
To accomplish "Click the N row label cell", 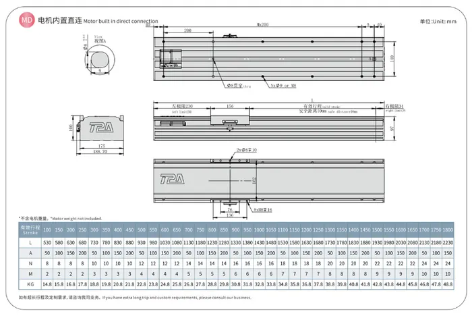I will (x=30, y=263).
